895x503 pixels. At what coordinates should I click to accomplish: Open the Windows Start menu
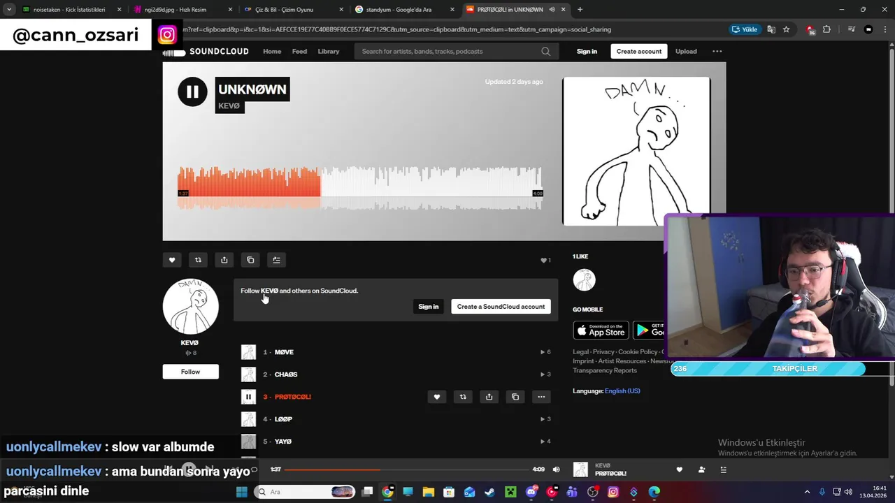point(242,492)
